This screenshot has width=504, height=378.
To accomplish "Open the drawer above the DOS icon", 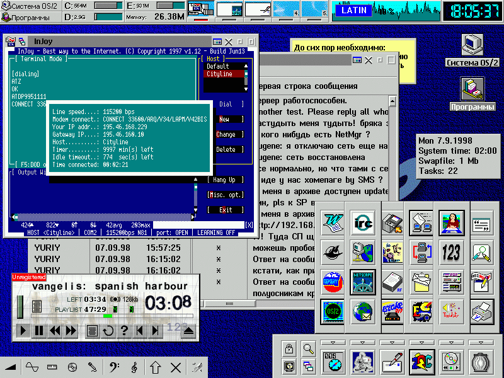I will (x=333, y=343).
